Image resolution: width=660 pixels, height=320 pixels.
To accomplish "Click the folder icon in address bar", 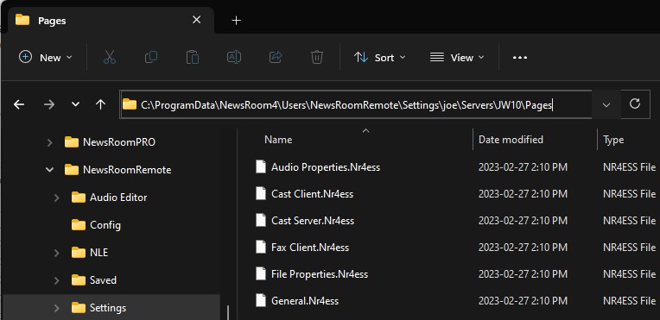I will 130,104.
